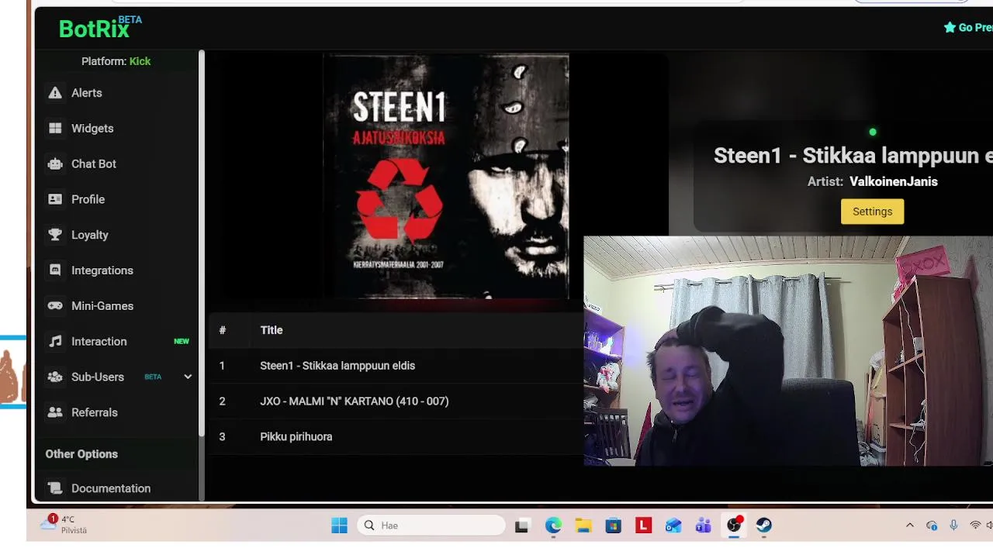Click the Interaction music note icon

pyautogui.click(x=55, y=342)
